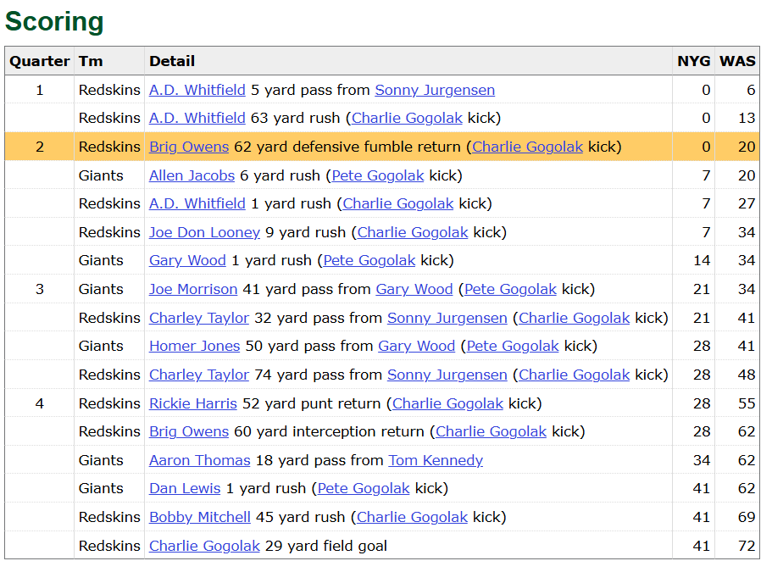Viewport: 761px width, 561px height.
Task: Select the highlighted quarter 2 cell
Action: click(39, 147)
